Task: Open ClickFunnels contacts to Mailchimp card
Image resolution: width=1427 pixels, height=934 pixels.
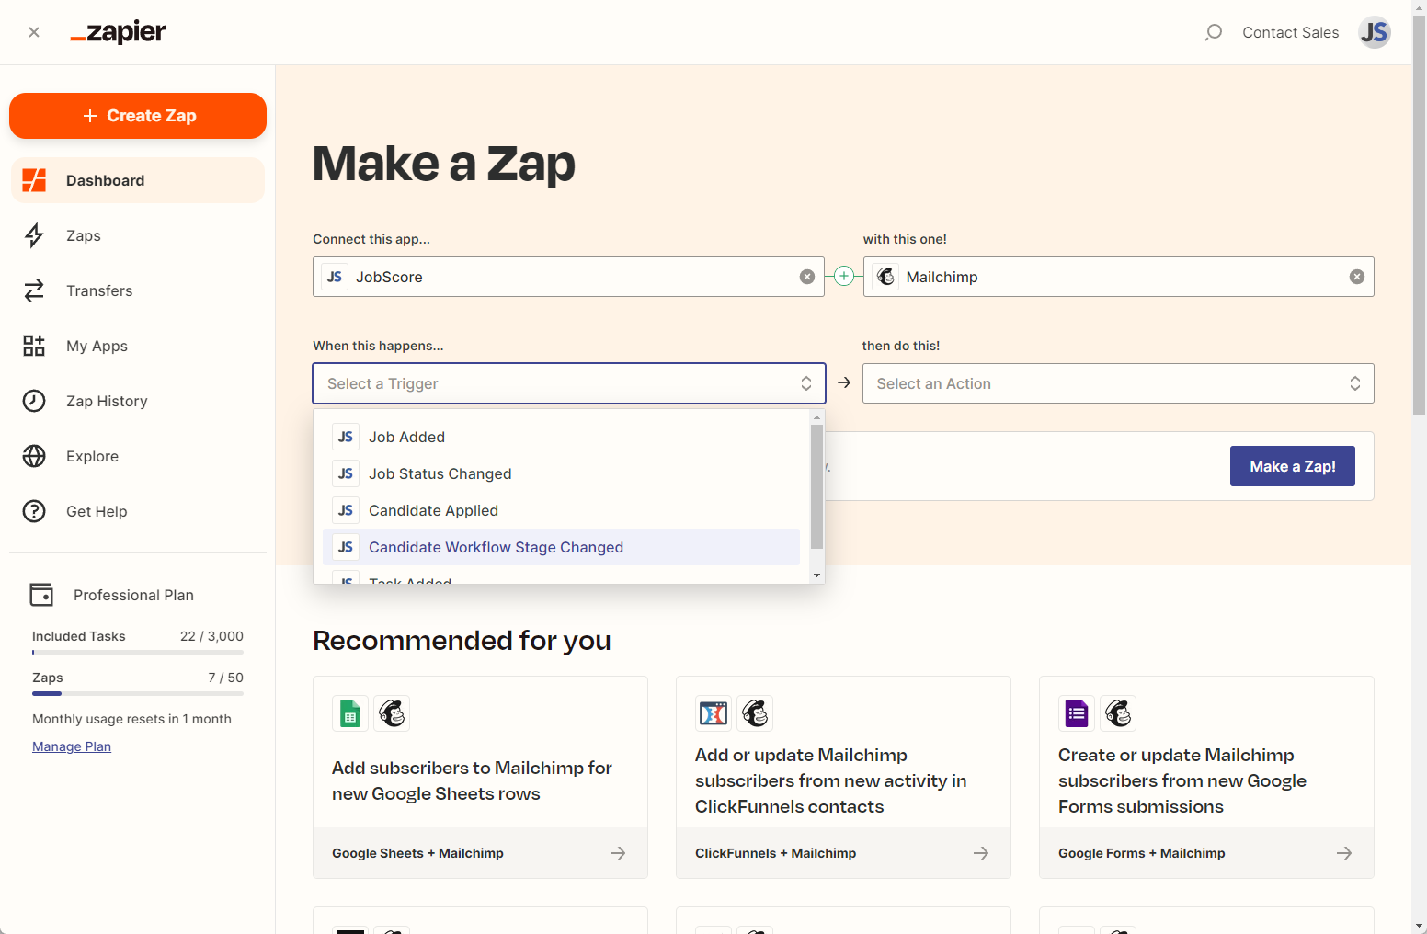Action: [x=843, y=777]
